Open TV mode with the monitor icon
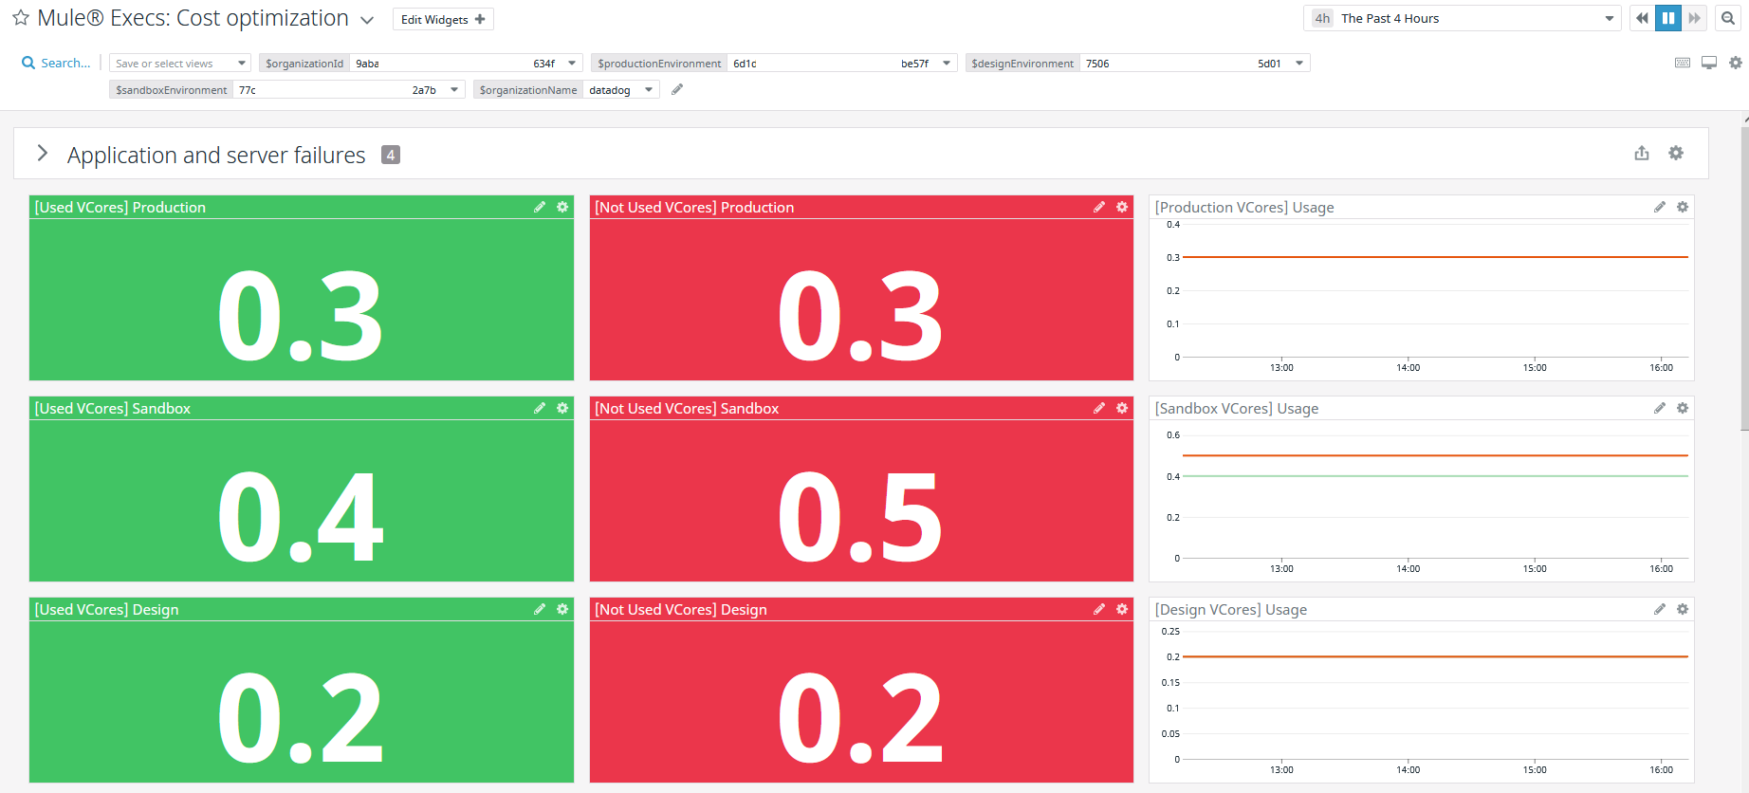 [1708, 63]
